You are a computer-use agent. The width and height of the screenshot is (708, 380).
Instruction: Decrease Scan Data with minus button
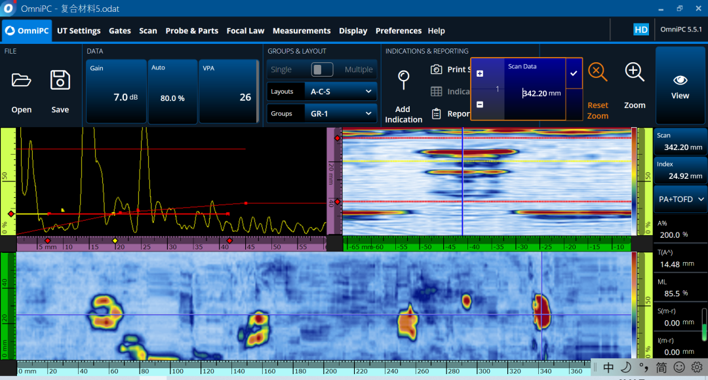tap(480, 105)
